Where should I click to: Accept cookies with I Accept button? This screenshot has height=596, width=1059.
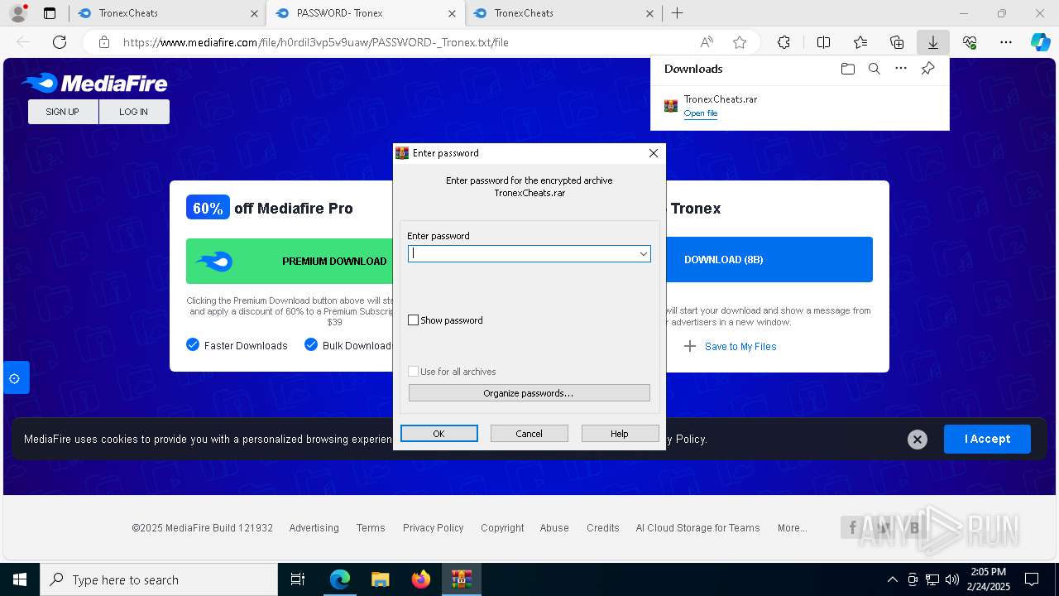tap(987, 440)
